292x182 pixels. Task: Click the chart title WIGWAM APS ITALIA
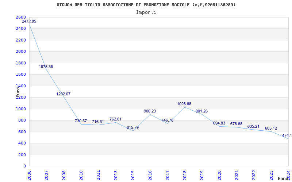pyautogui.click(x=146, y=5)
